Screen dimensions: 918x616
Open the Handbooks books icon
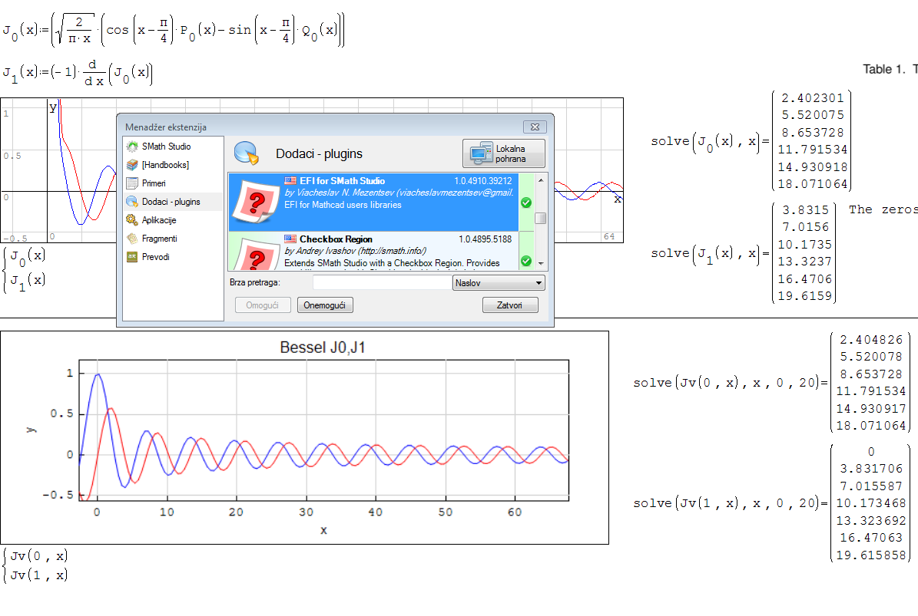click(132, 165)
